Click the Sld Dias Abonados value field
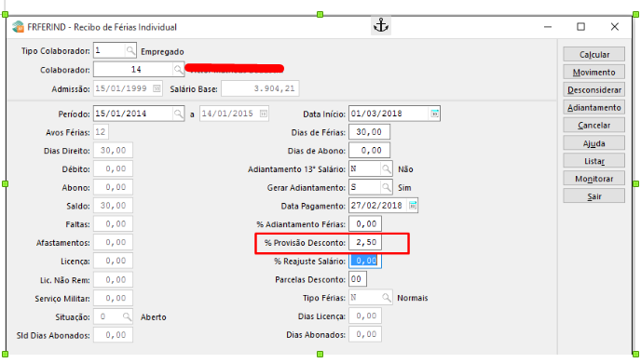This screenshot has height=363, width=641. click(x=113, y=335)
